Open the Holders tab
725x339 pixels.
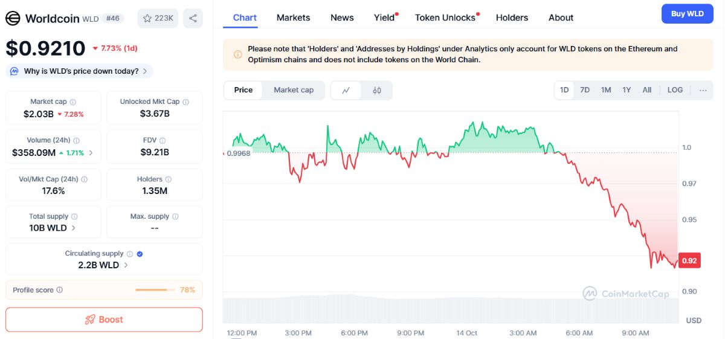[x=512, y=18]
